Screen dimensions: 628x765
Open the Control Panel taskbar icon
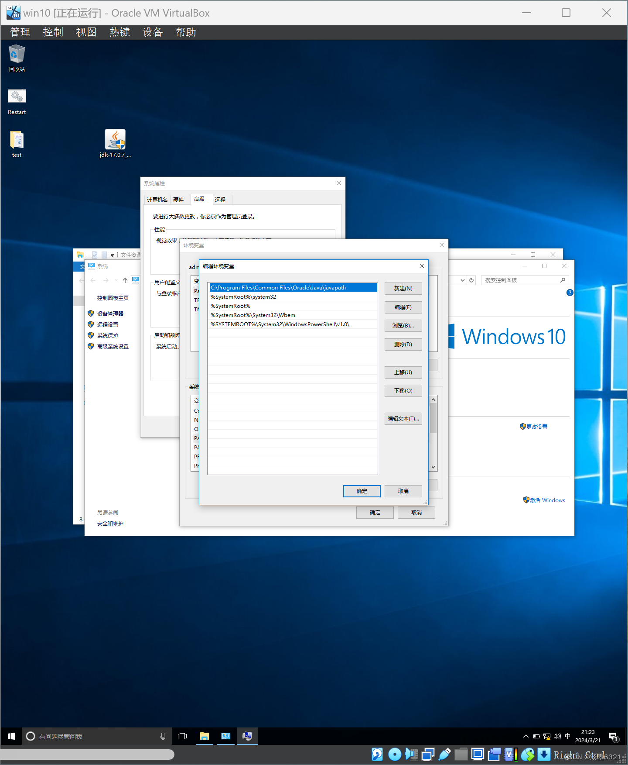225,736
